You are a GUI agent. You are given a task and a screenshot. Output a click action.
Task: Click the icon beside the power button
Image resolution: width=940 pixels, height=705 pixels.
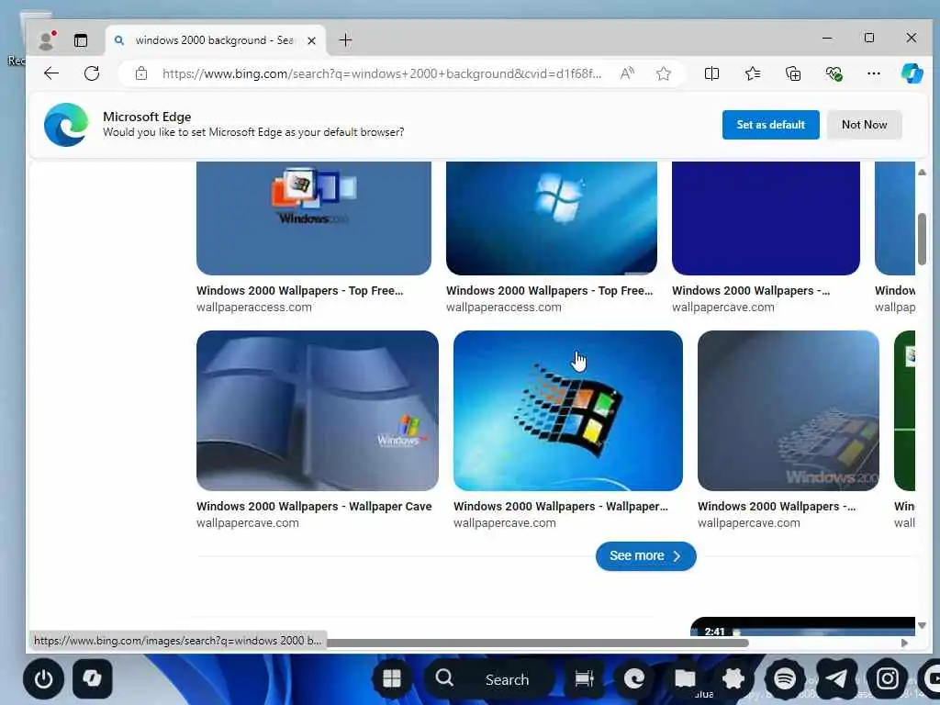(93, 678)
